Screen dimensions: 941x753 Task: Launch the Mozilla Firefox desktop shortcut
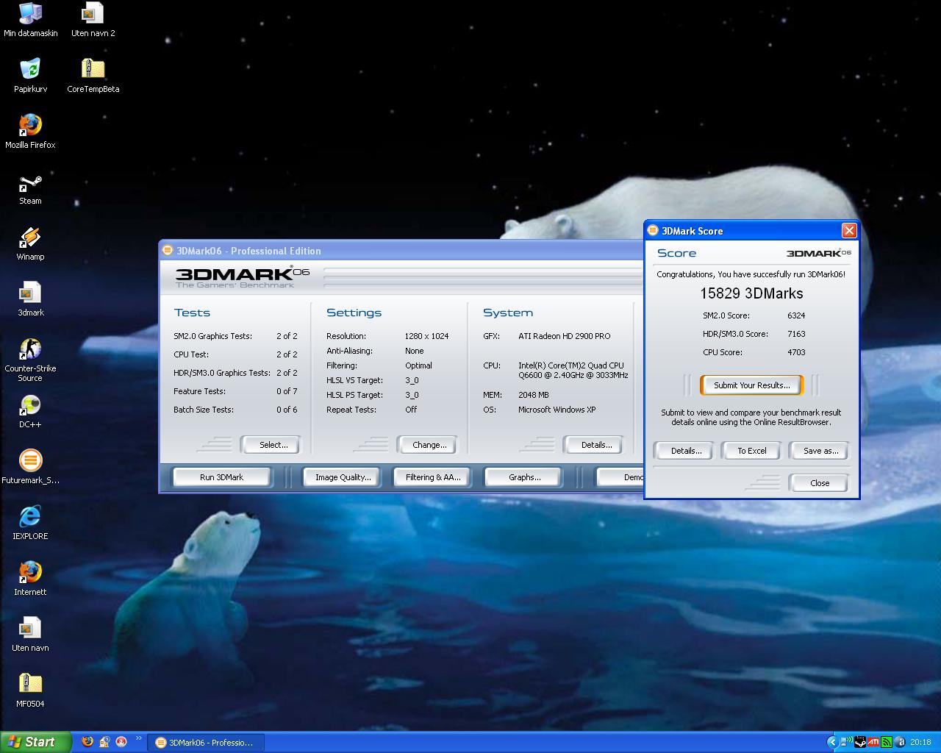pos(30,132)
